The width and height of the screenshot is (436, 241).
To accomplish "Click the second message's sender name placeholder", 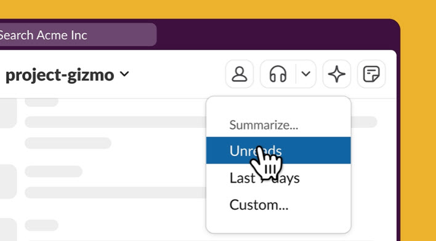I will pos(54,172).
